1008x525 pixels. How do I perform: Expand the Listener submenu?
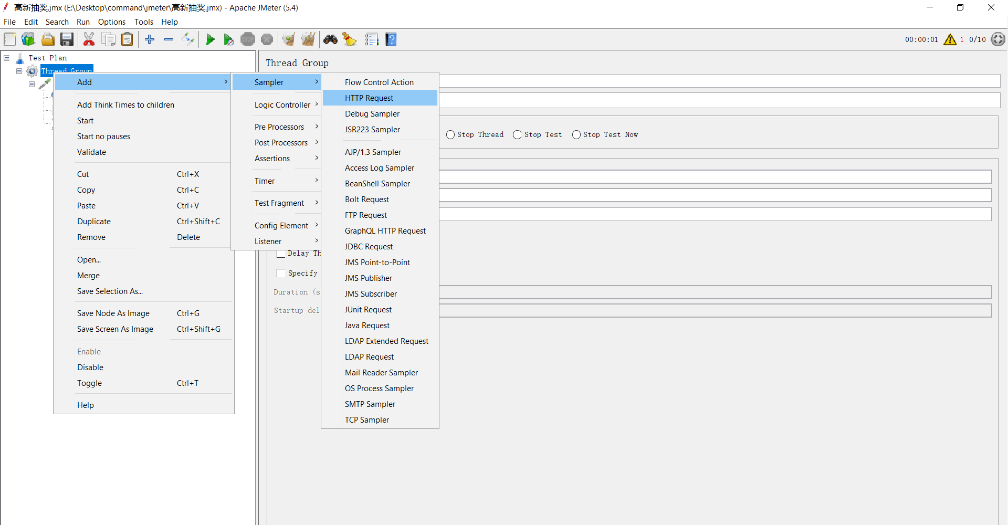(268, 241)
